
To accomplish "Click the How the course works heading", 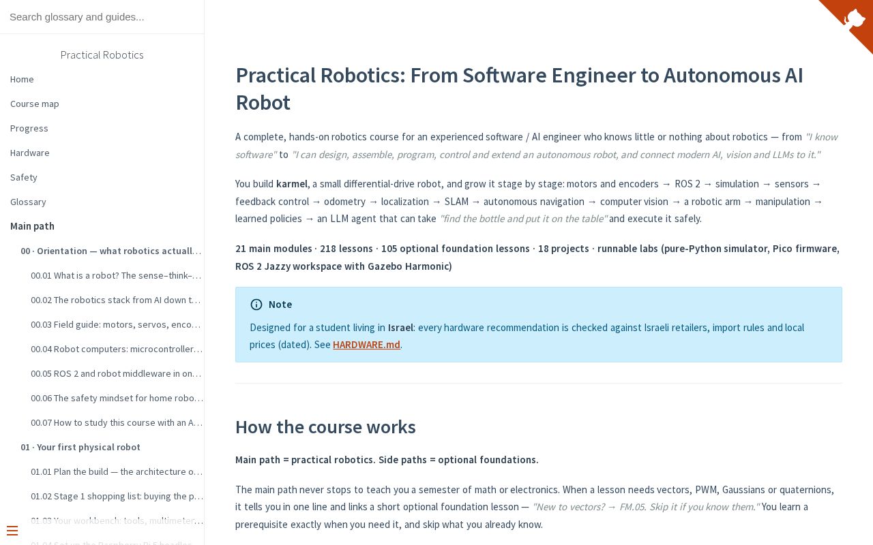I will coord(325,427).
